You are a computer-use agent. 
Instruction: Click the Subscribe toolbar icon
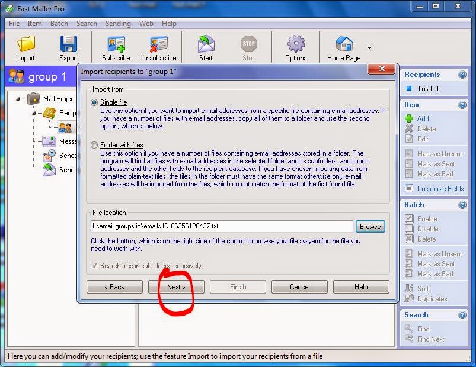116,44
